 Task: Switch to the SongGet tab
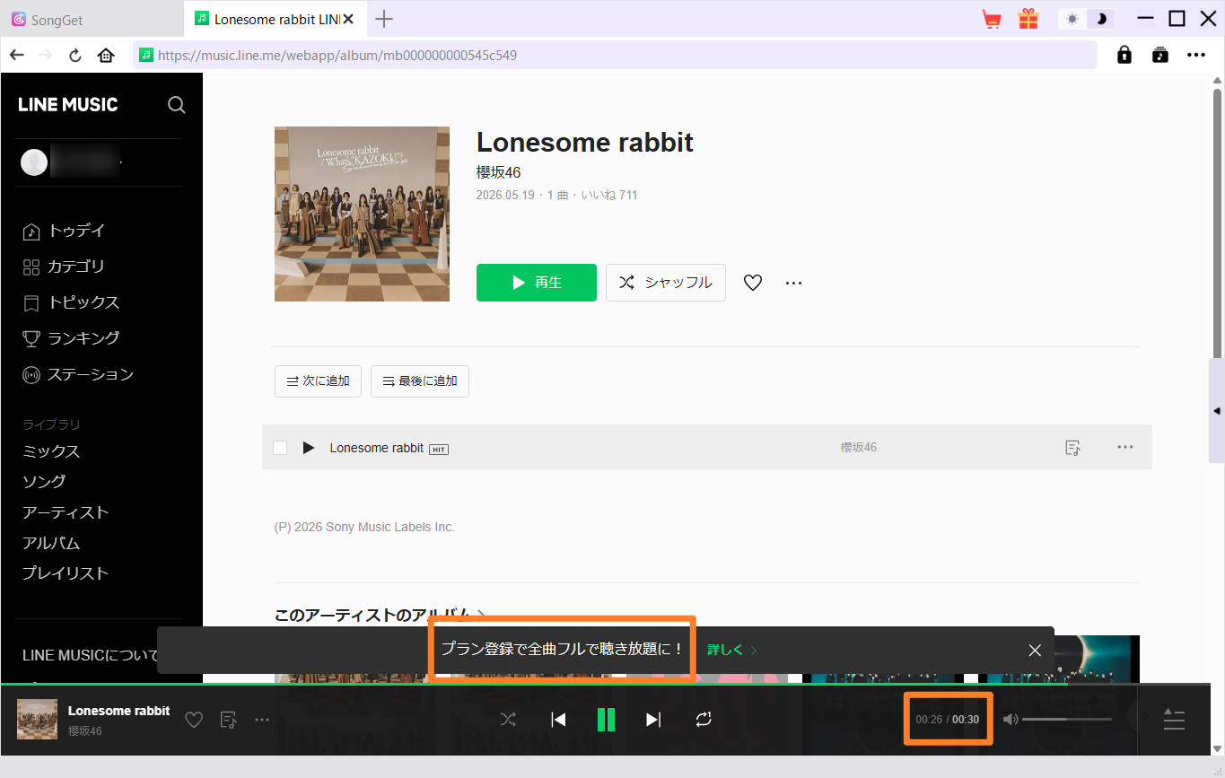pyautogui.click(x=92, y=19)
